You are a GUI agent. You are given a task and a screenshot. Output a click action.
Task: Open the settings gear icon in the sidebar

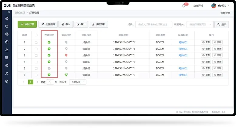[7, 81]
